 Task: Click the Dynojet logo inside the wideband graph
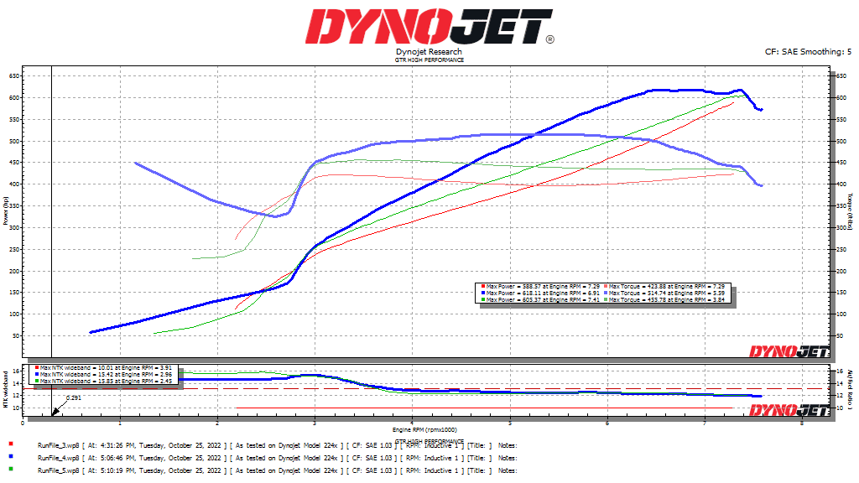(x=789, y=410)
